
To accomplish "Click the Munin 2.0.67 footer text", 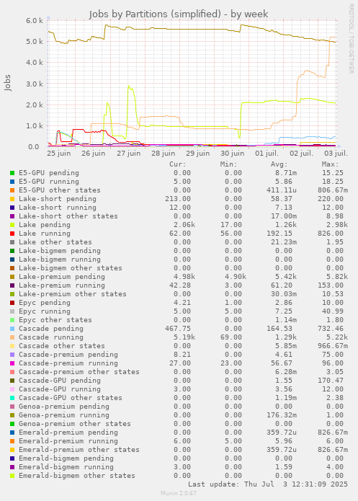I will point(179,493).
